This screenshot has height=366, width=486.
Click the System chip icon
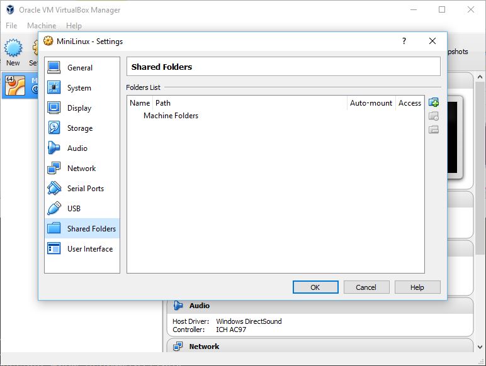54,87
